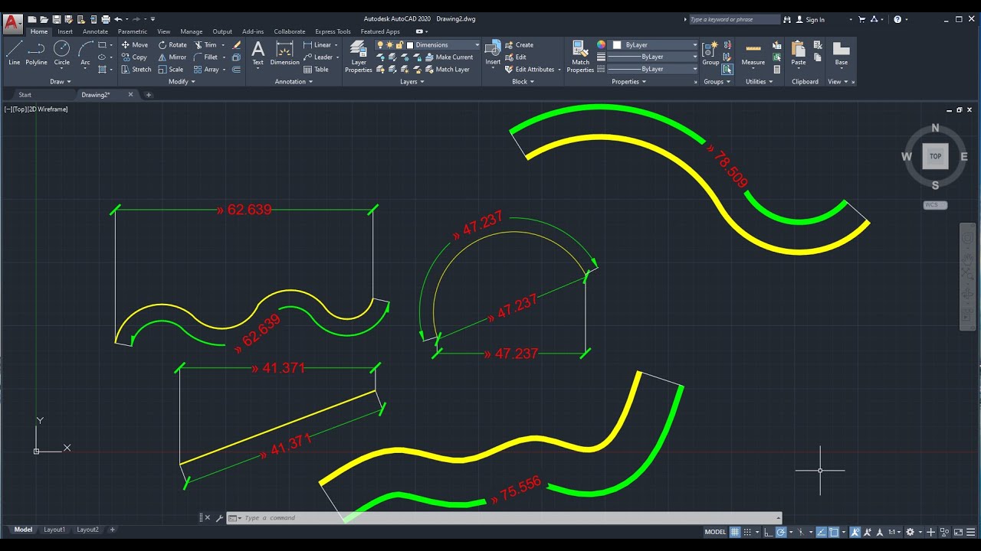Click Sign In

click(x=810, y=19)
